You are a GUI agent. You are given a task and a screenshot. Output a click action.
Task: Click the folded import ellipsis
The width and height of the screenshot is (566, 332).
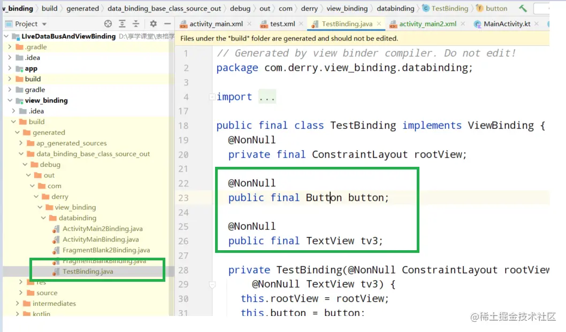[x=267, y=97]
